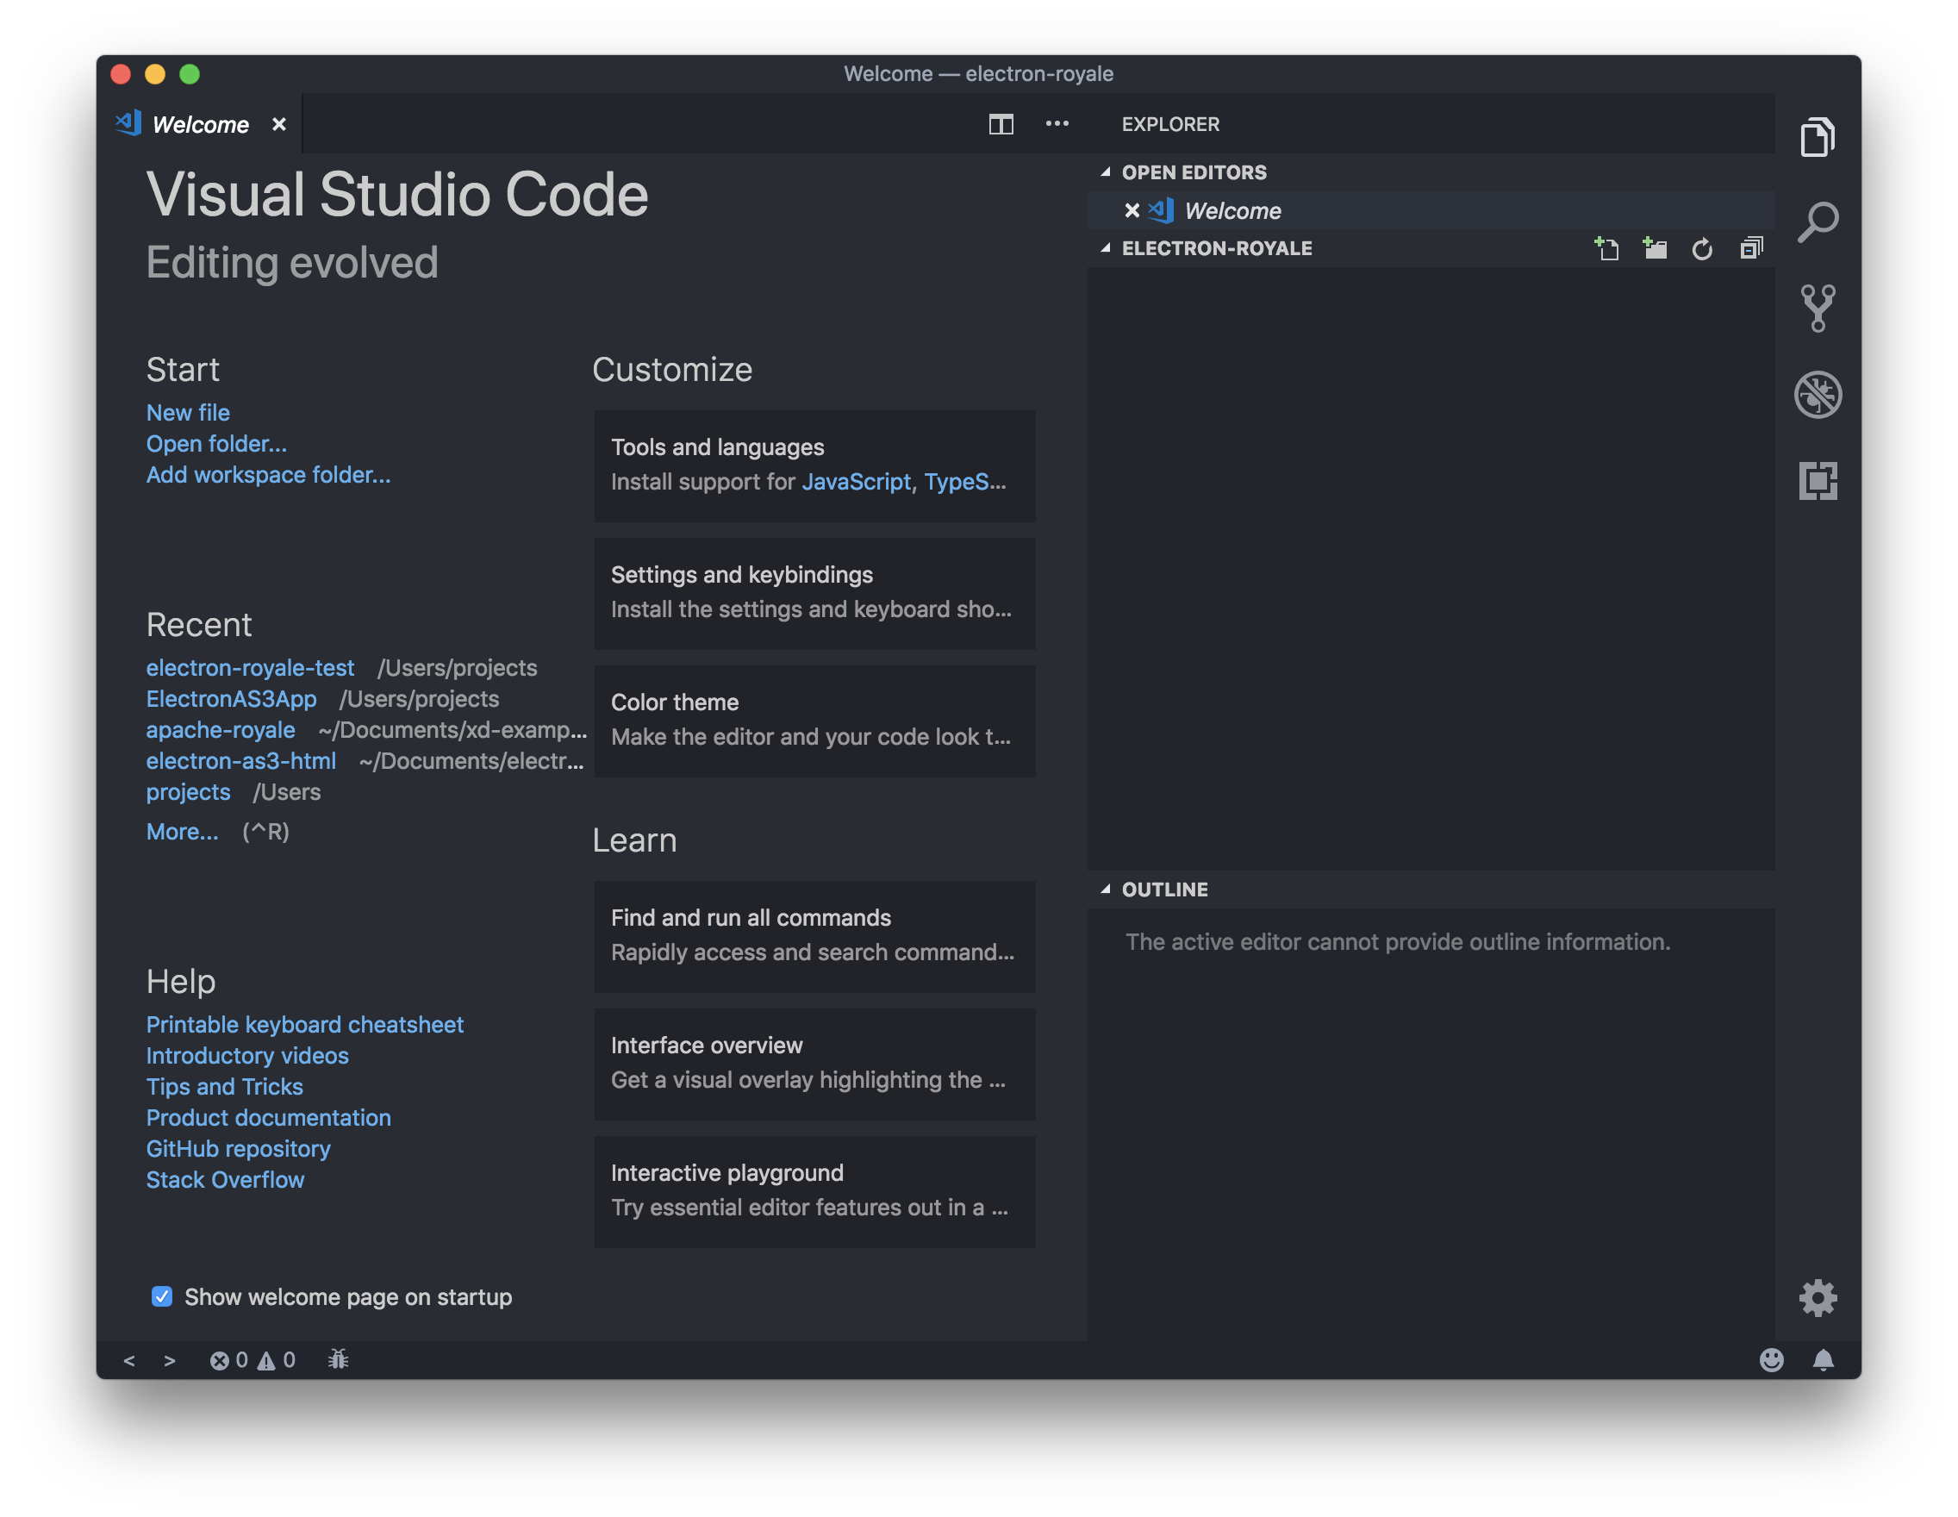This screenshot has height=1517, width=1958.
Task: Open Printable keyboard cheatsheet link
Action: coord(305,1025)
